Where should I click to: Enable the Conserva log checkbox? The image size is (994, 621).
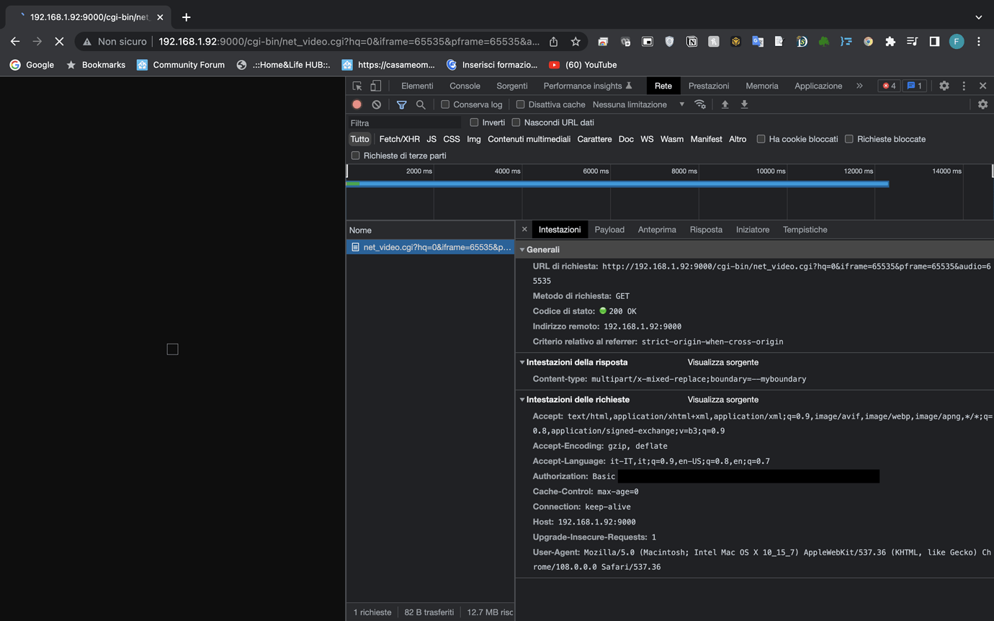[x=445, y=104]
